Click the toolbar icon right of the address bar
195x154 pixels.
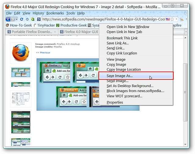tap(182, 19)
